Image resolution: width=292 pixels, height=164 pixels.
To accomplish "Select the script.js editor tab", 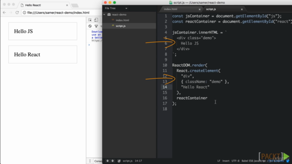I will coord(211,9).
